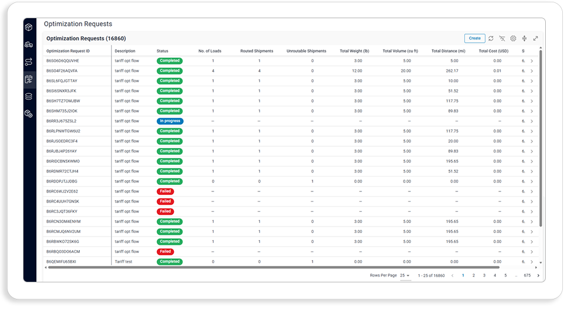Open the truck shipments sidebar icon
The image size is (564, 317).
tap(29, 45)
